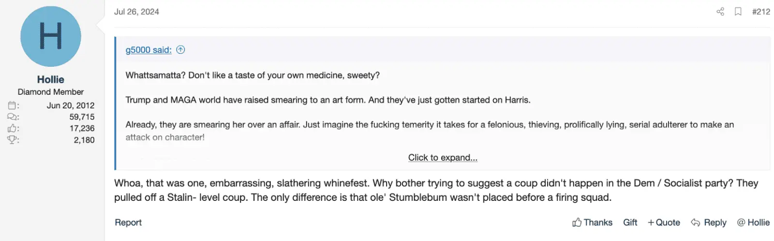Click the thumbs-up Thanks icon
This screenshot has width=774, height=241.
pos(577,223)
